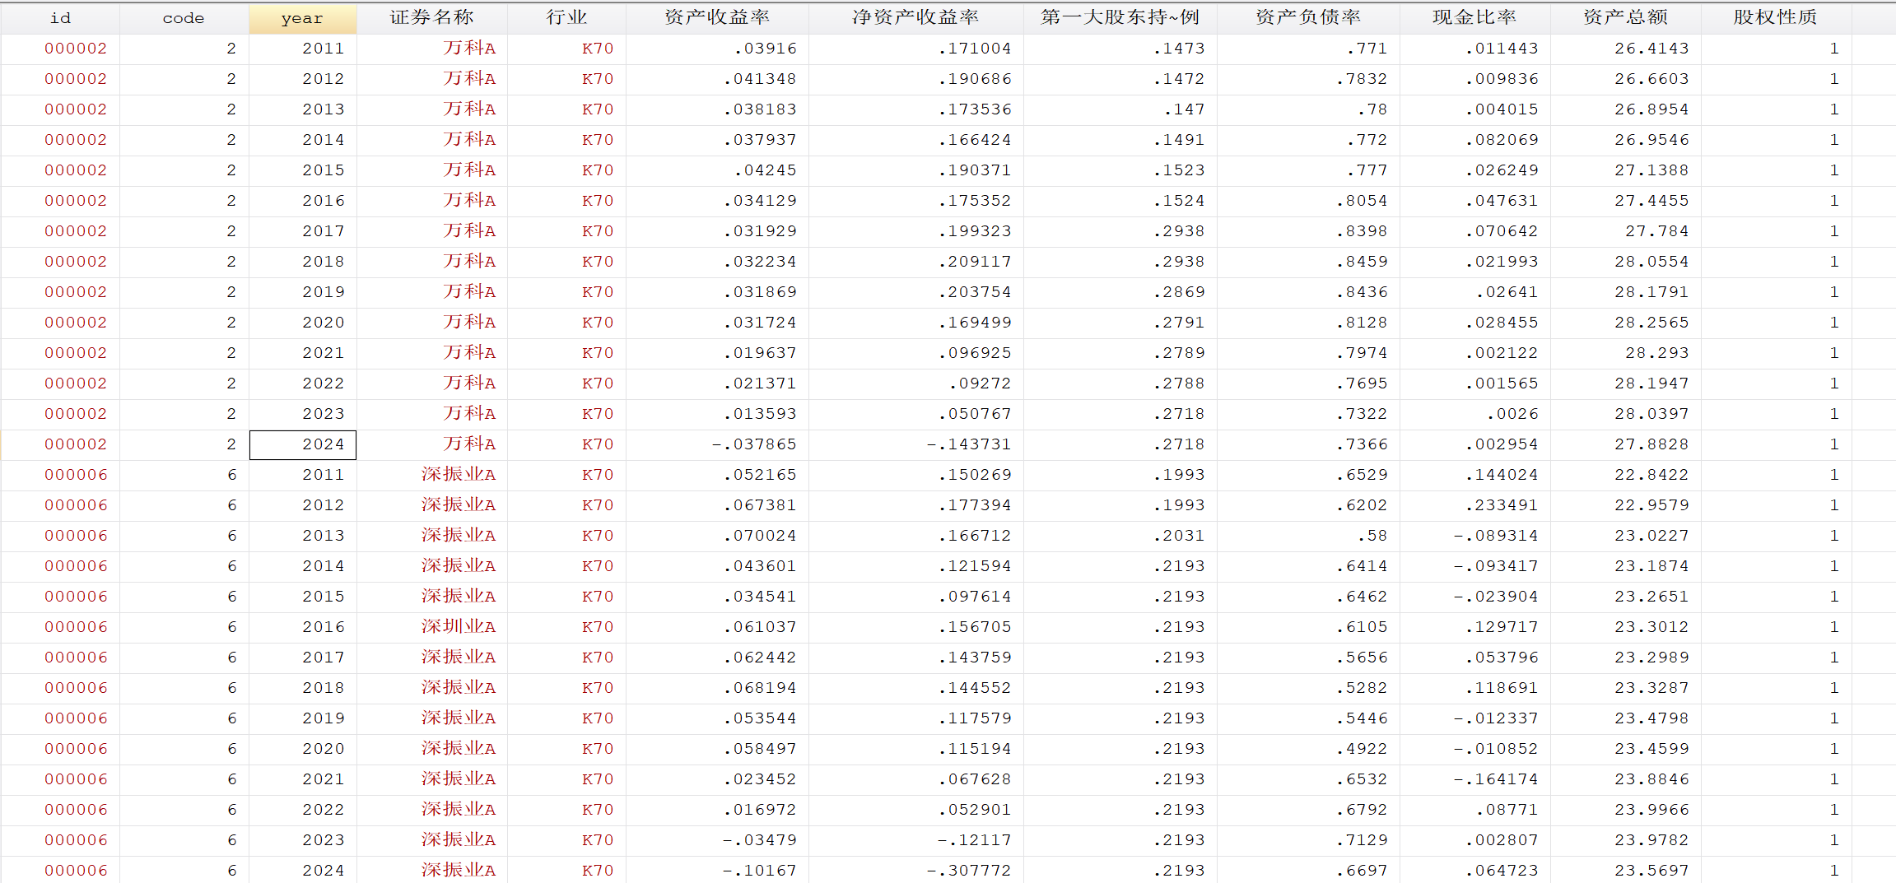Screen dimensions: 1896x883
Task: Click the 资产总额 column header
Action: pyautogui.click(x=1625, y=18)
